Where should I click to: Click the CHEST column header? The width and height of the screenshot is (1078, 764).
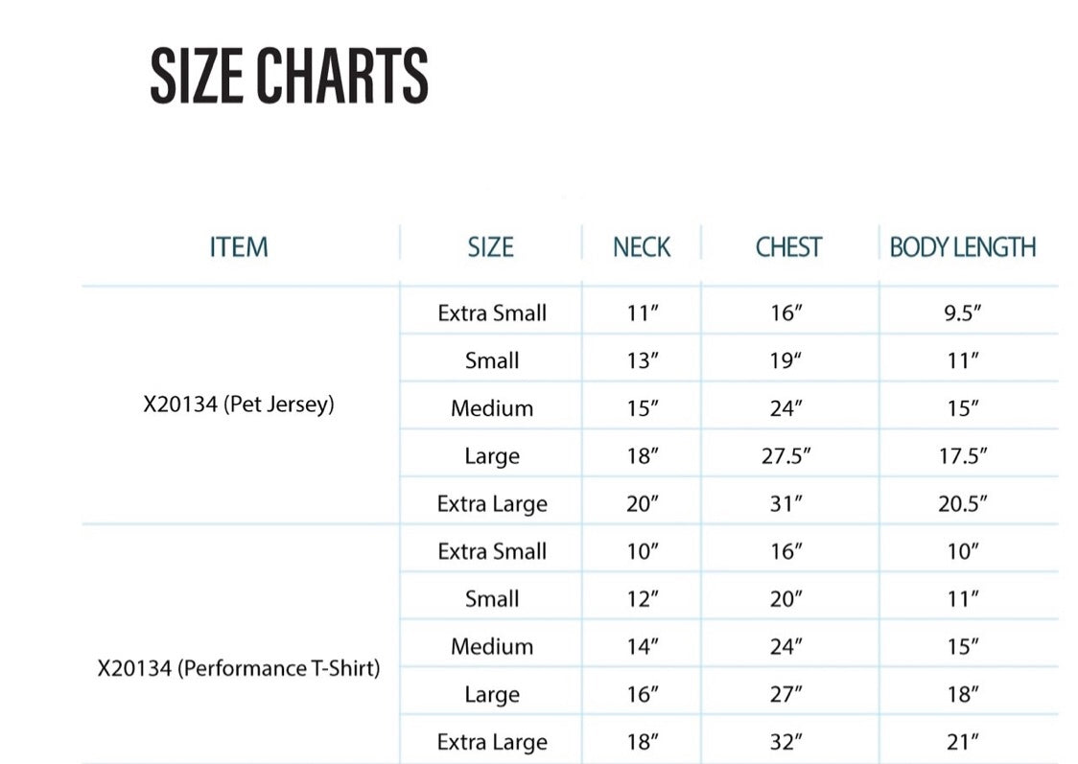788,247
